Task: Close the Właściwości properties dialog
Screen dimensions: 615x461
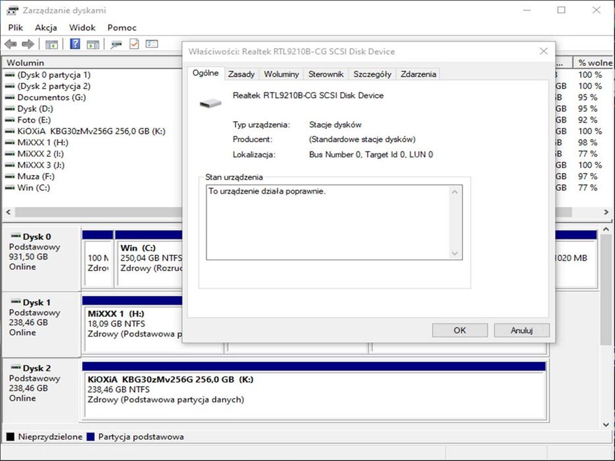Action: (x=543, y=51)
